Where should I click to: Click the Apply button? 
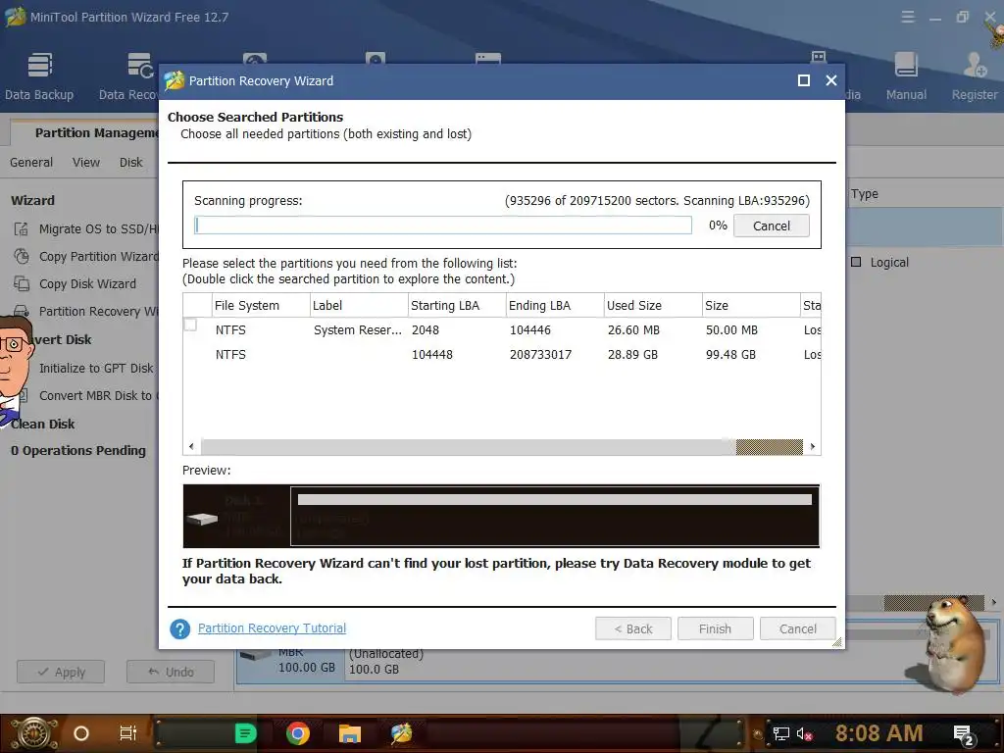(61, 672)
